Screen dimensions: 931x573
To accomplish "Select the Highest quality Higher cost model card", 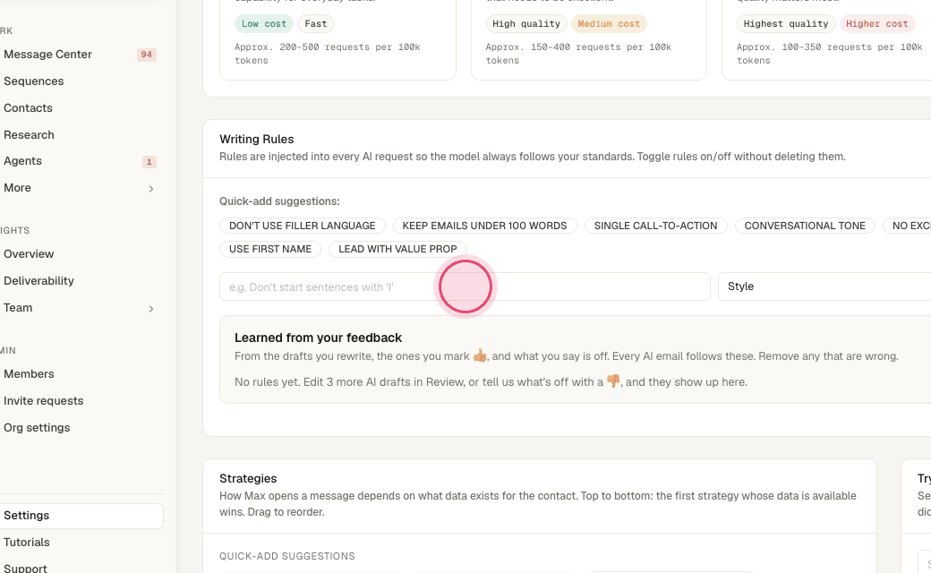I will tap(826, 39).
